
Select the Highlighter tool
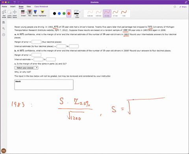click(x=43, y=13)
